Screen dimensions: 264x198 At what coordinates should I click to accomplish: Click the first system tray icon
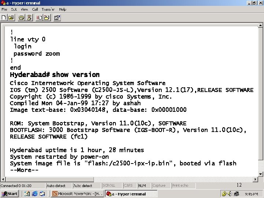point(224,194)
